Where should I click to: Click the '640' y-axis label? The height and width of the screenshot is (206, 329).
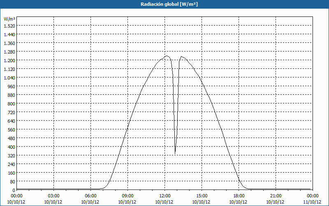[x=12, y=121]
